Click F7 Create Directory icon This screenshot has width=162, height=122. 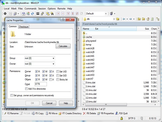pos(60,113)
